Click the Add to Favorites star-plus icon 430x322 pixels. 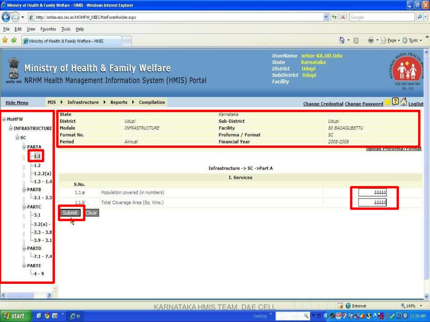14,41
